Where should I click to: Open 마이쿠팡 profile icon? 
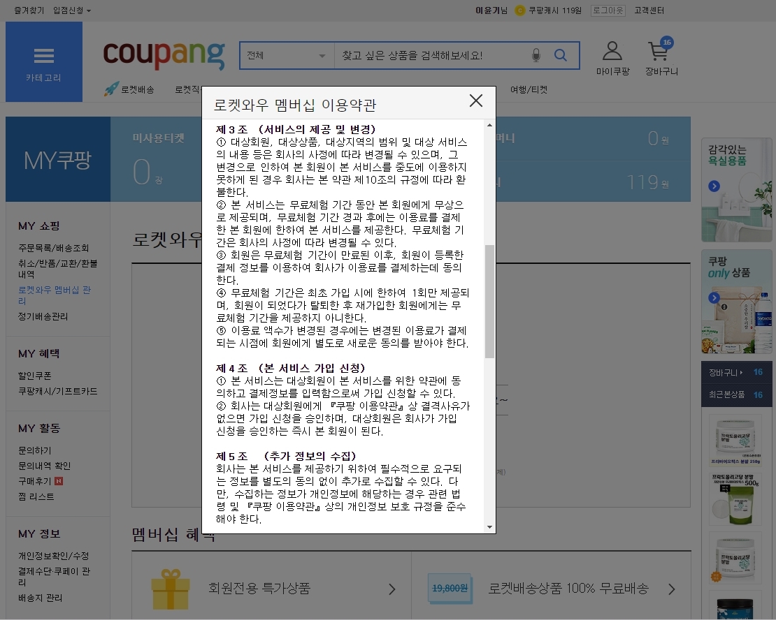pyautogui.click(x=612, y=52)
